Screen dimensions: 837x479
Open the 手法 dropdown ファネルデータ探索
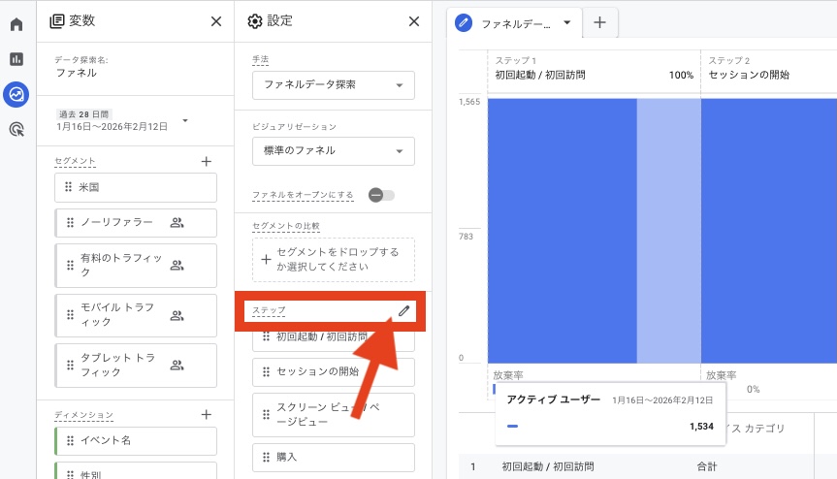[x=333, y=85]
